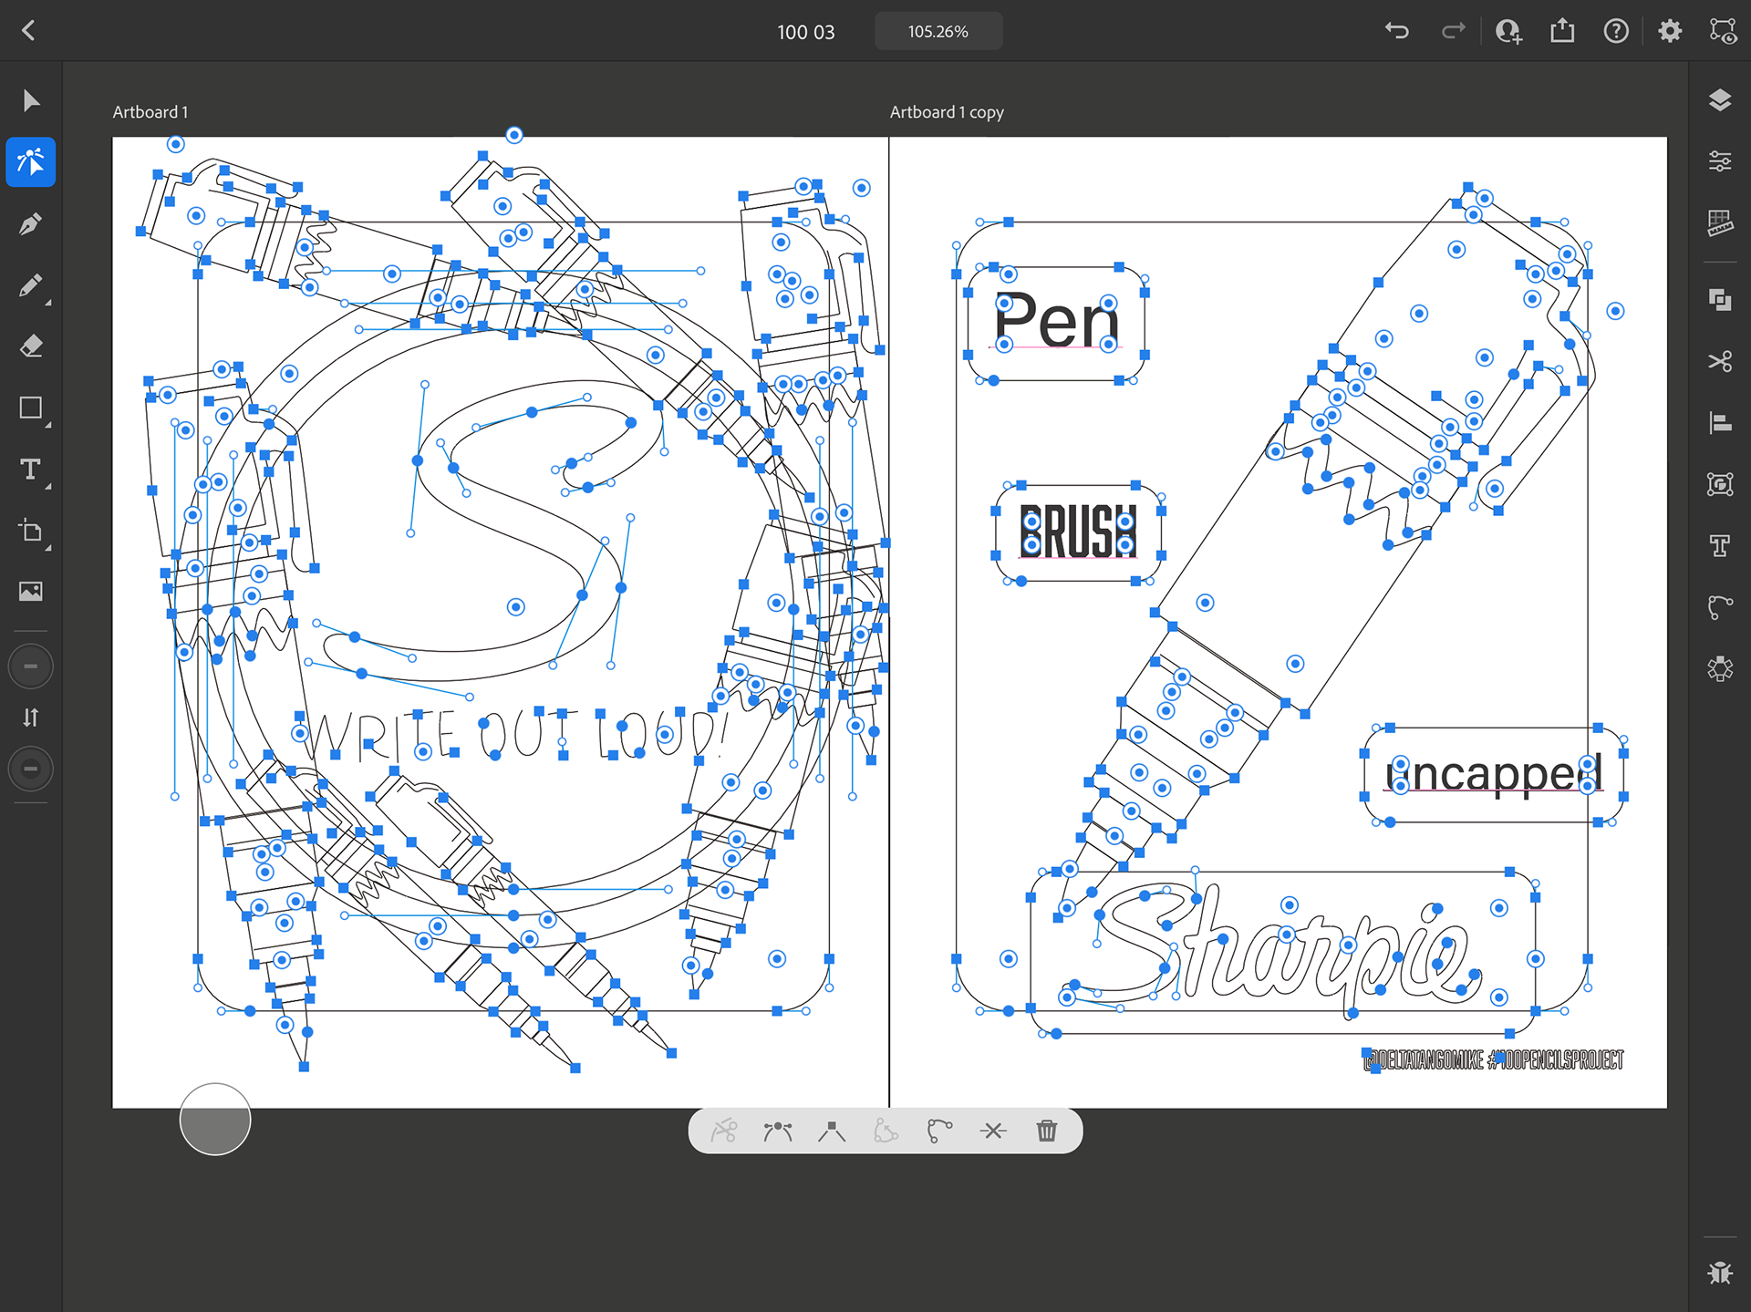Image resolution: width=1751 pixels, height=1312 pixels.
Task: Select the Artboard 1 copy label
Action: [947, 112]
